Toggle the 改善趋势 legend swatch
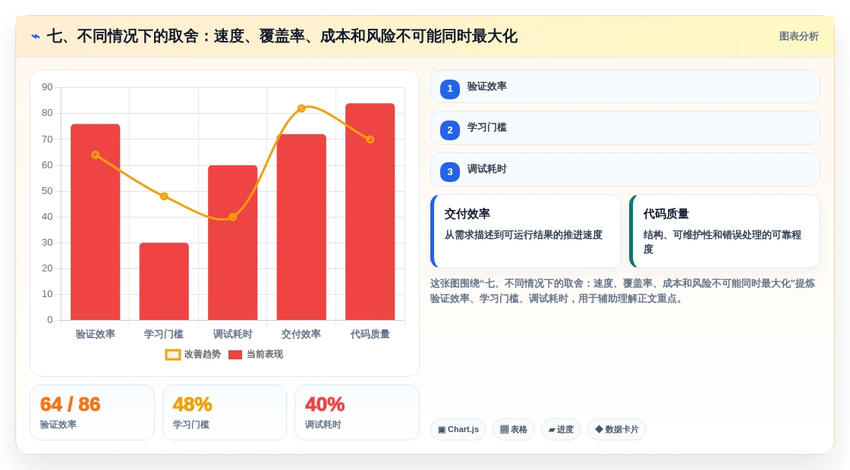Viewport: 850px width, 470px height. click(172, 355)
